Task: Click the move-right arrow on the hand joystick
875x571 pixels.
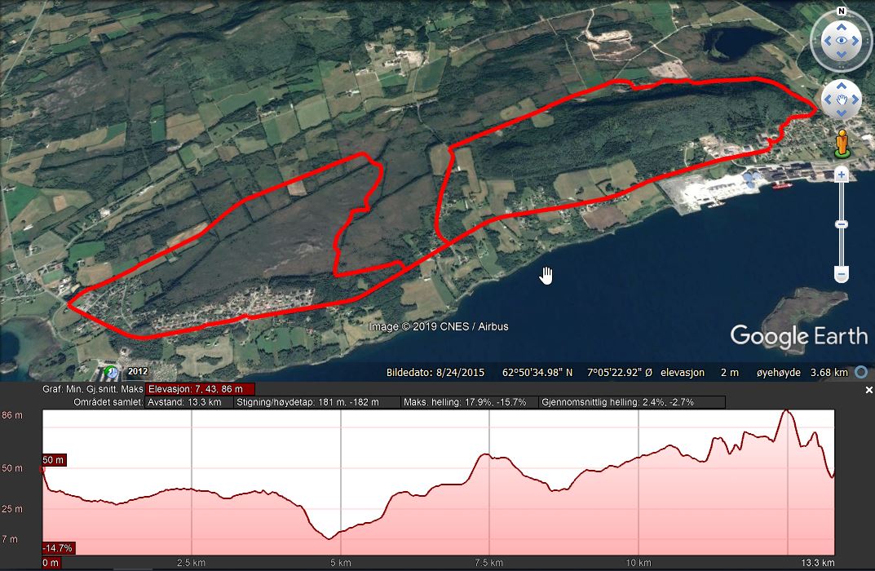Action: click(x=855, y=100)
